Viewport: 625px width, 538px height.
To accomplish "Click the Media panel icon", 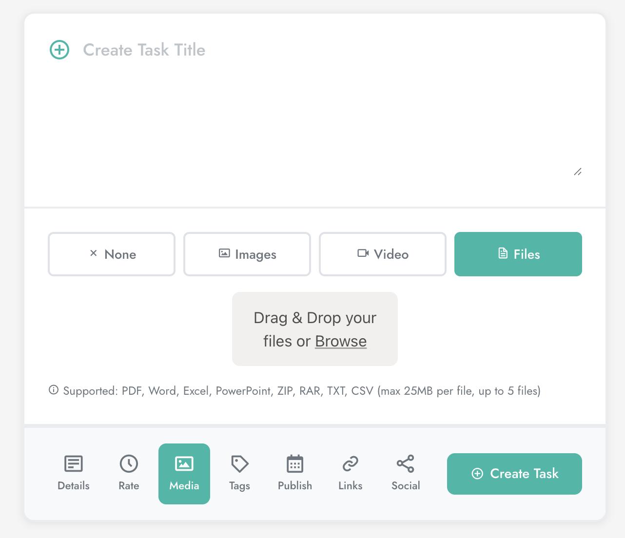I will [x=184, y=464].
